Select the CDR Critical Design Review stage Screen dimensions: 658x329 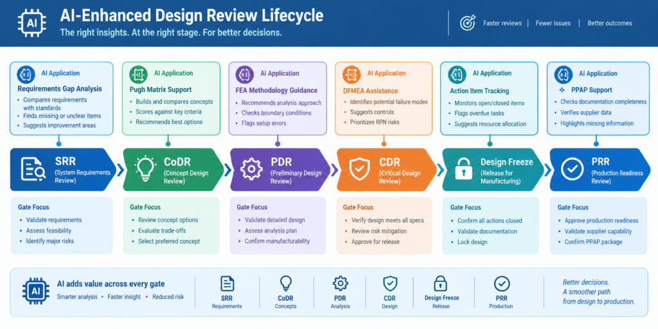387,170
